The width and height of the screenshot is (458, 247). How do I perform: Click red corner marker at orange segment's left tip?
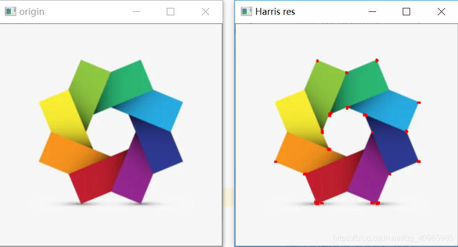point(276,162)
